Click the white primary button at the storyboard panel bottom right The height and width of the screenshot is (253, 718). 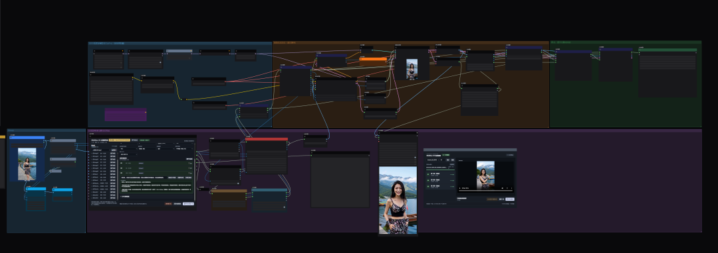click(188, 204)
